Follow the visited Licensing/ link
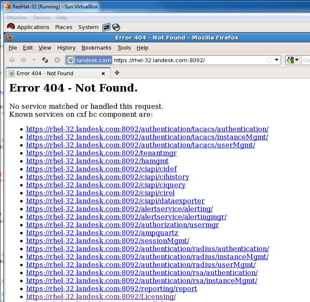310x302 pixels. click(101, 297)
